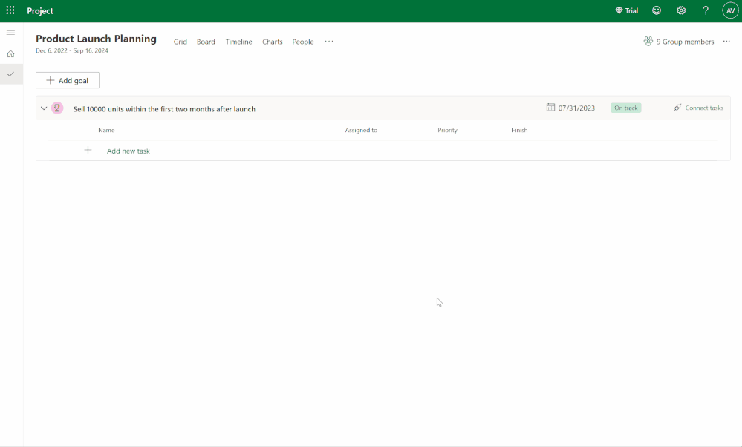Image resolution: width=742 pixels, height=447 pixels.
Task: Open the settings gear icon
Action: click(x=681, y=10)
